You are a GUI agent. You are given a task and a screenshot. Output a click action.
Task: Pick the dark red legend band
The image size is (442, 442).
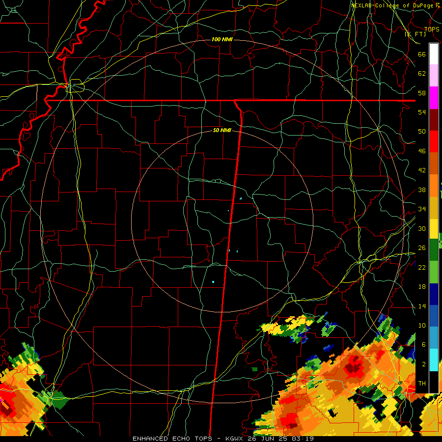434,120
